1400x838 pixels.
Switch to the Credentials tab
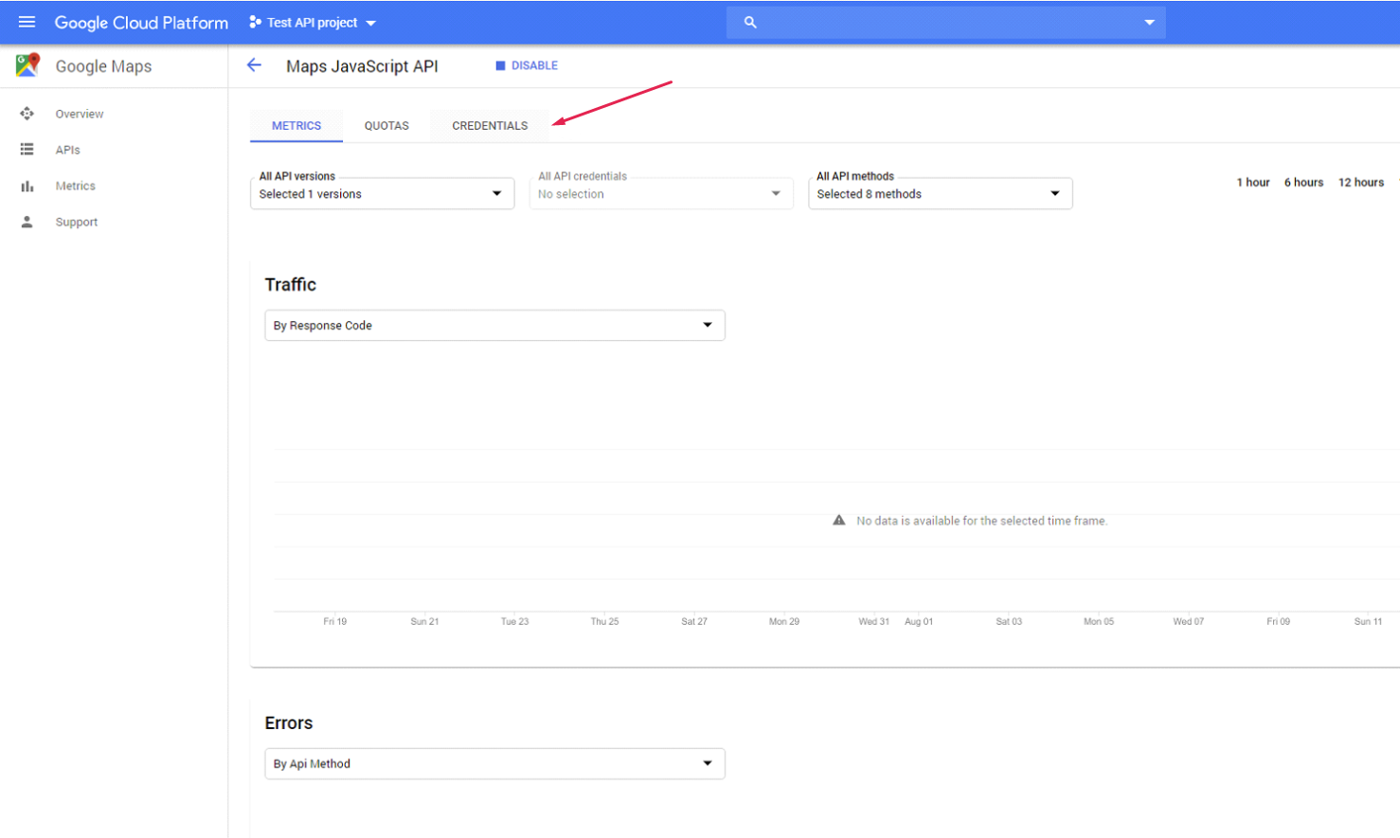coord(490,126)
